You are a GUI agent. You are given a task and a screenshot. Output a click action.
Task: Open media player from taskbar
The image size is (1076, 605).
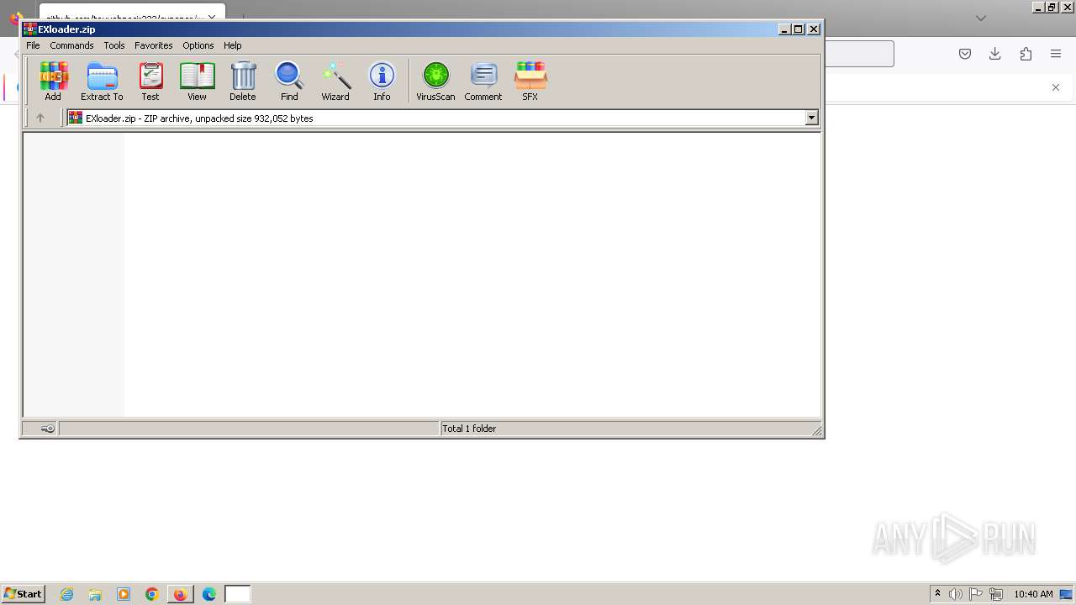[124, 594]
